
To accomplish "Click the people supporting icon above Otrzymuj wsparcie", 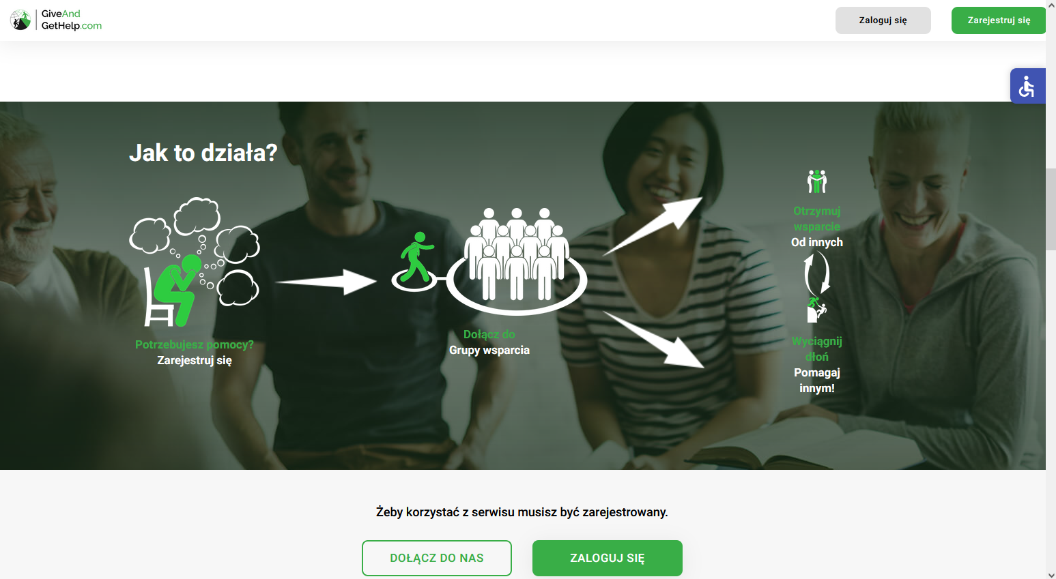I will pos(817,181).
